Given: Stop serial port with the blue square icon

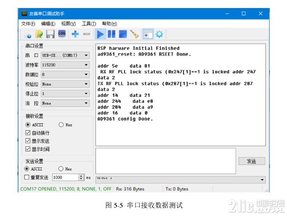Looking at the screenshot, I should coord(123,34).
